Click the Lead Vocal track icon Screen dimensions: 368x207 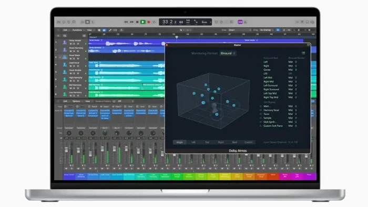[65, 64]
